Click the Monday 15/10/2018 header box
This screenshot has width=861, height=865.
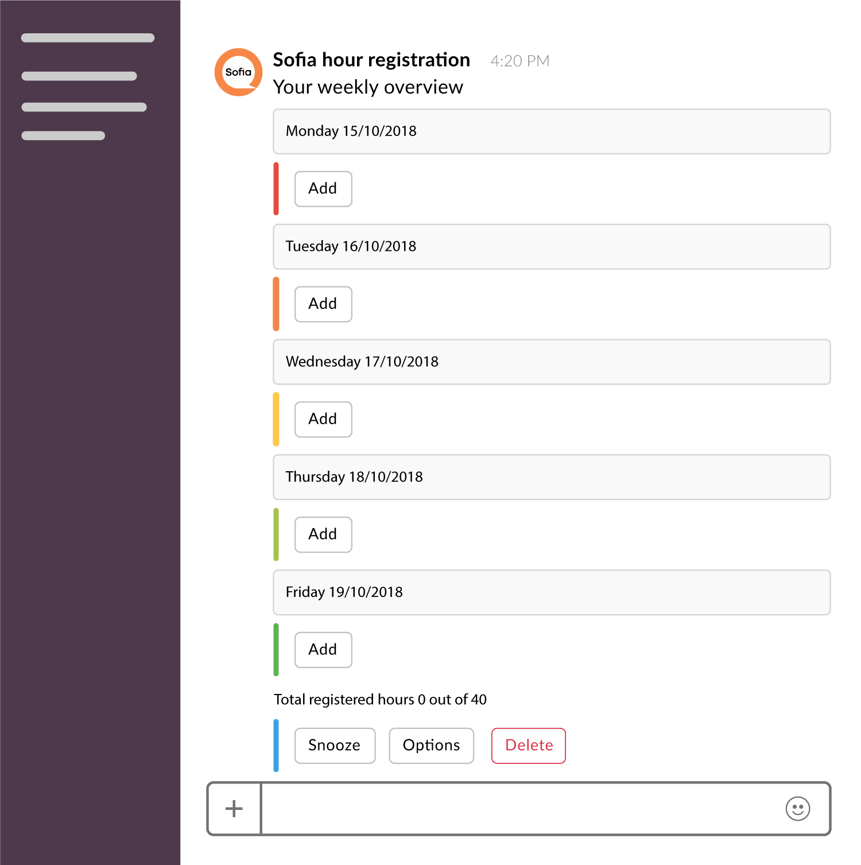551,131
